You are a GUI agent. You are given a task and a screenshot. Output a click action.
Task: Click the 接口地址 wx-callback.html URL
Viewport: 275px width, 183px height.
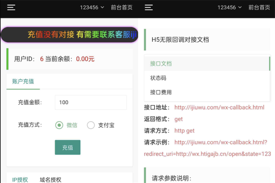pos(219,107)
